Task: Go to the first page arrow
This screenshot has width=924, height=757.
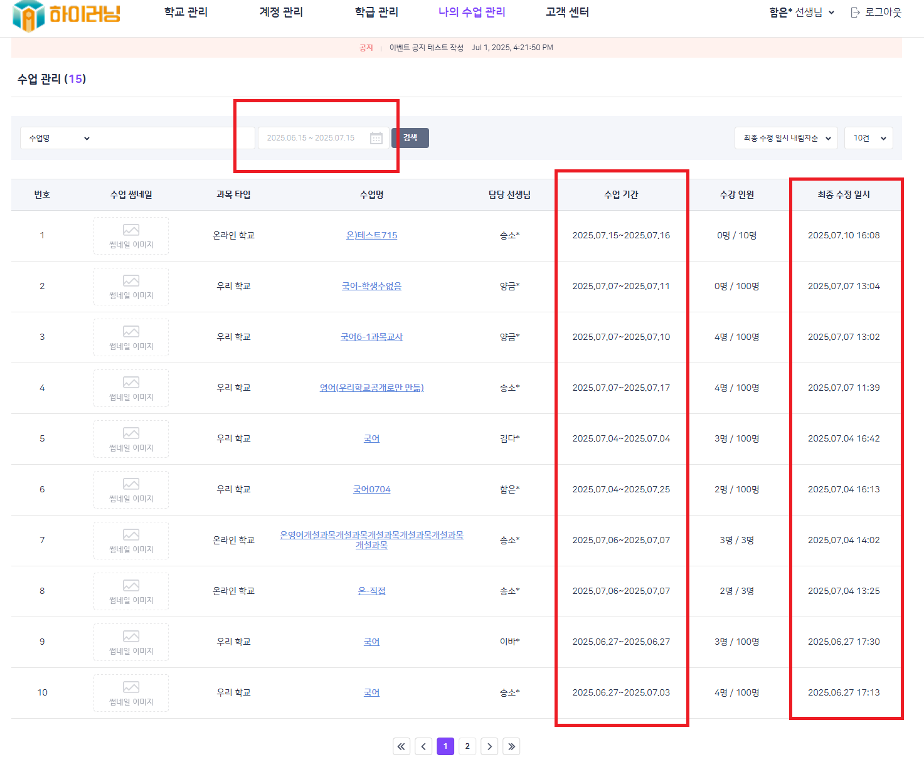Action: [x=401, y=746]
